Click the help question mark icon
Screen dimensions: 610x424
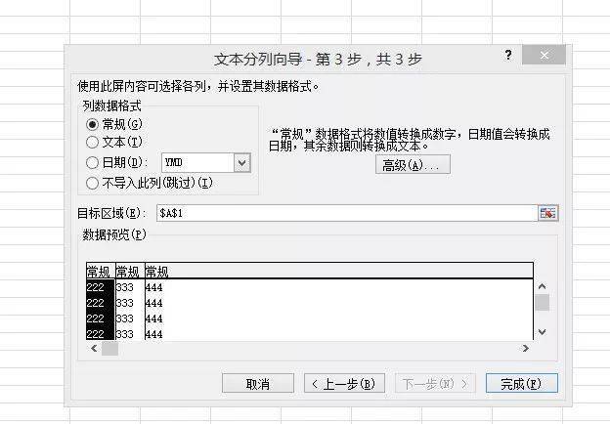tap(508, 56)
